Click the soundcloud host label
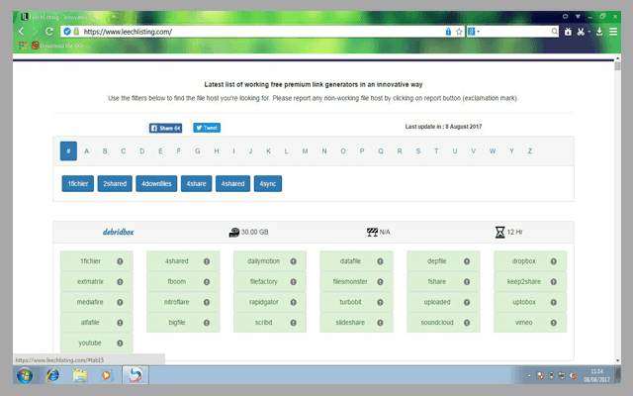633x396 pixels. pyautogui.click(x=437, y=323)
